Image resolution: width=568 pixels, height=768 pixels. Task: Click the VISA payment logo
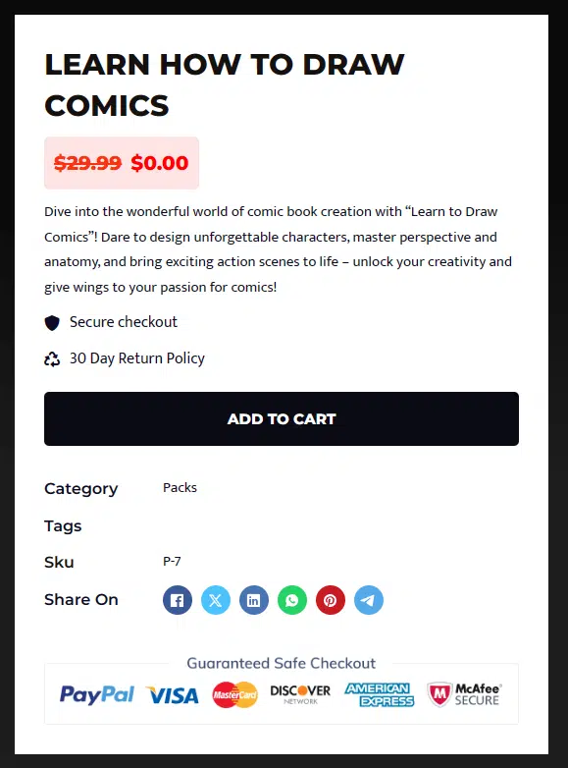click(x=173, y=695)
